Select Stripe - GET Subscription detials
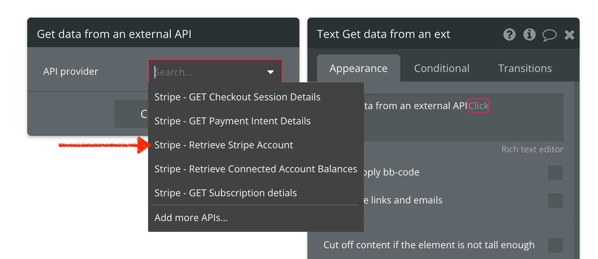 [226, 193]
